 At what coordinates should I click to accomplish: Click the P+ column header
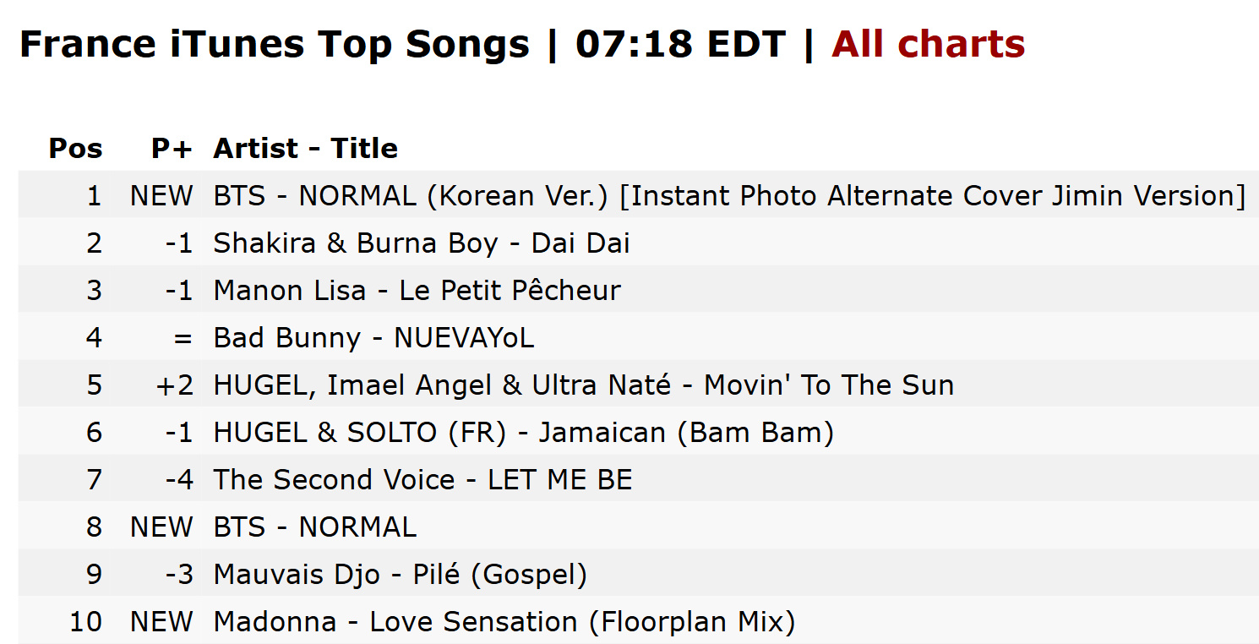coord(172,149)
